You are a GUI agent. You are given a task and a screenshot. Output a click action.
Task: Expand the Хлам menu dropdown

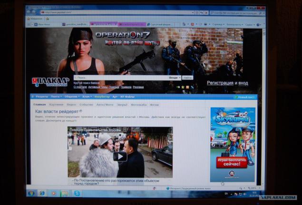click(x=87, y=97)
